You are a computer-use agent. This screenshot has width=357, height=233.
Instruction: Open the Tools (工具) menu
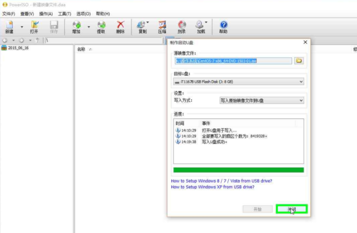64,13
